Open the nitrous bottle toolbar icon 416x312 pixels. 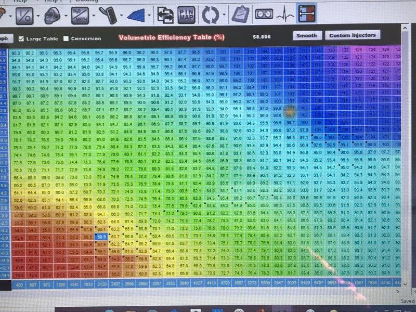[108, 15]
